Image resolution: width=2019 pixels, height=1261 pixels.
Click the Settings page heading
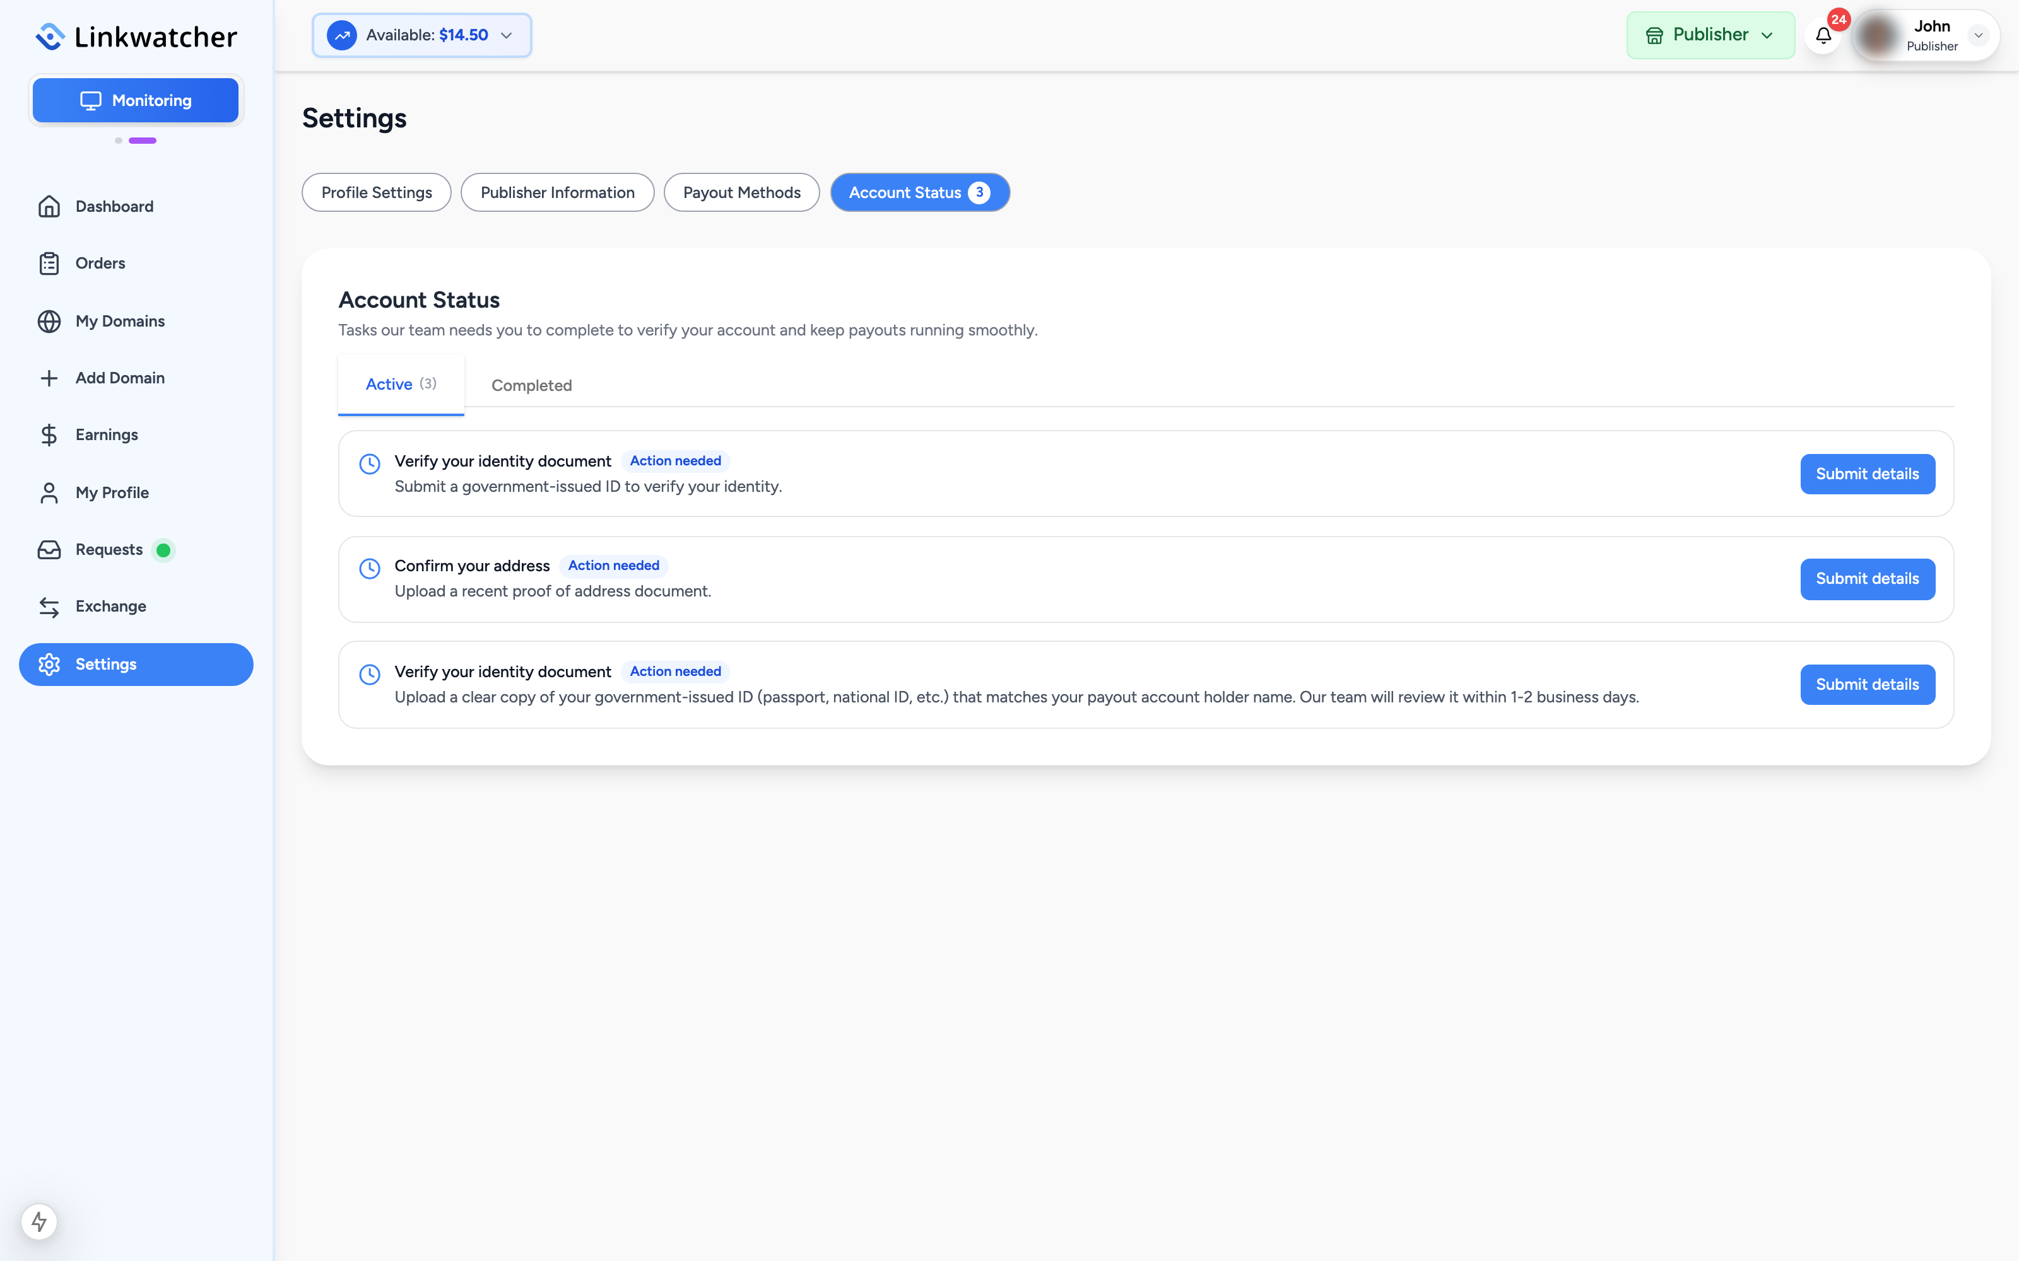(x=355, y=119)
